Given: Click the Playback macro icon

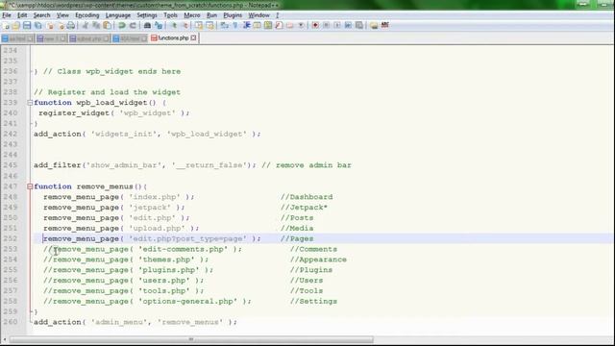Looking at the screenshot, I should (337, 26).
